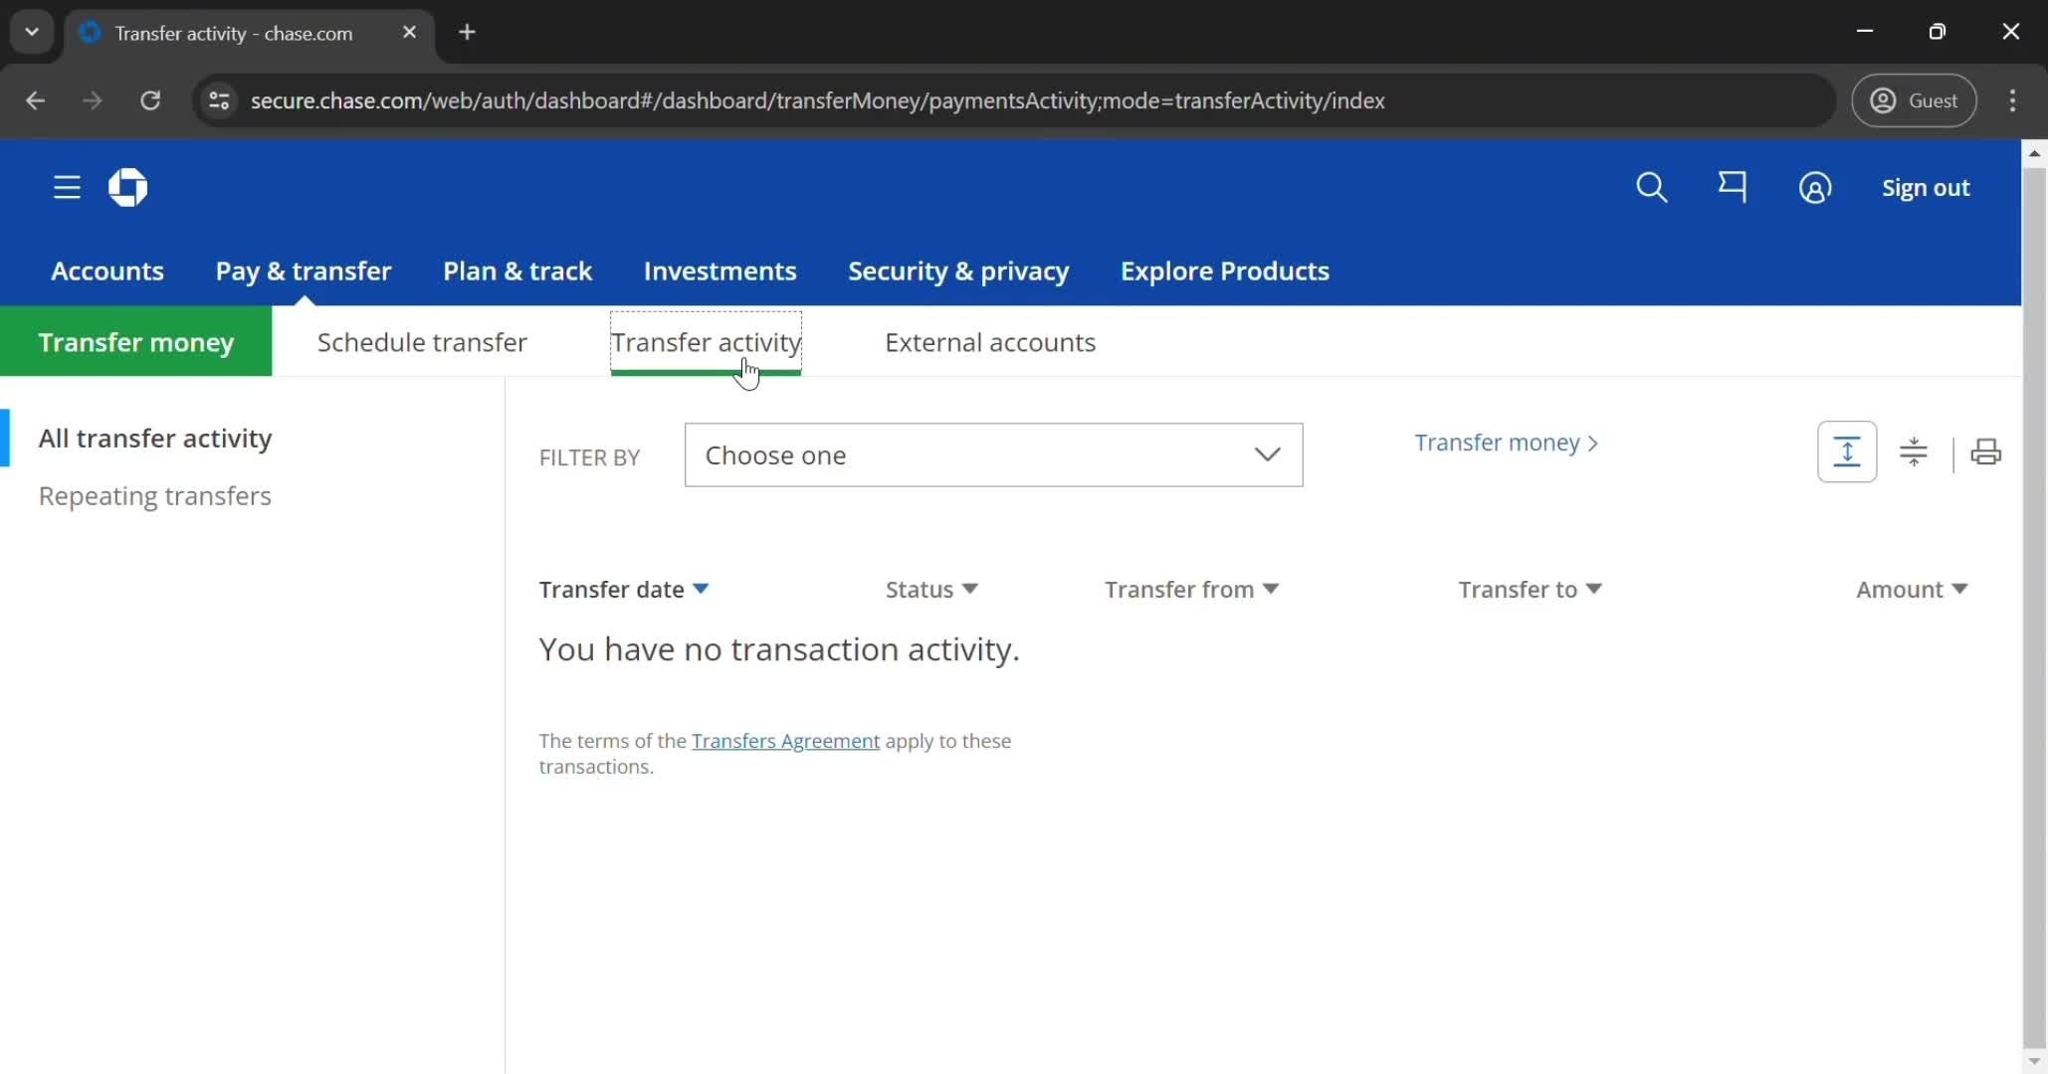Expand the Transfer date sort dropdown
The height and width of the screenshot is (1074, 2048).
tap(701, 588)
